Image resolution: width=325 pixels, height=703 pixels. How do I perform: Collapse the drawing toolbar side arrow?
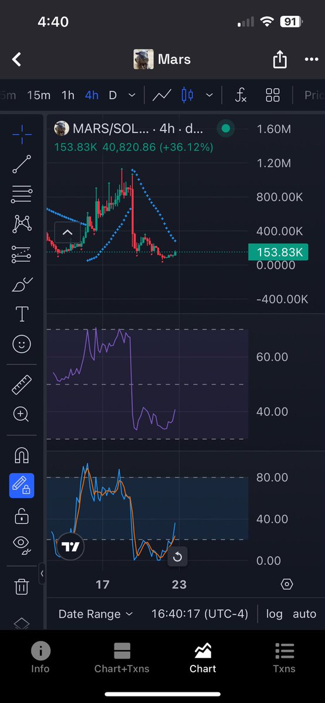[42, 573]
